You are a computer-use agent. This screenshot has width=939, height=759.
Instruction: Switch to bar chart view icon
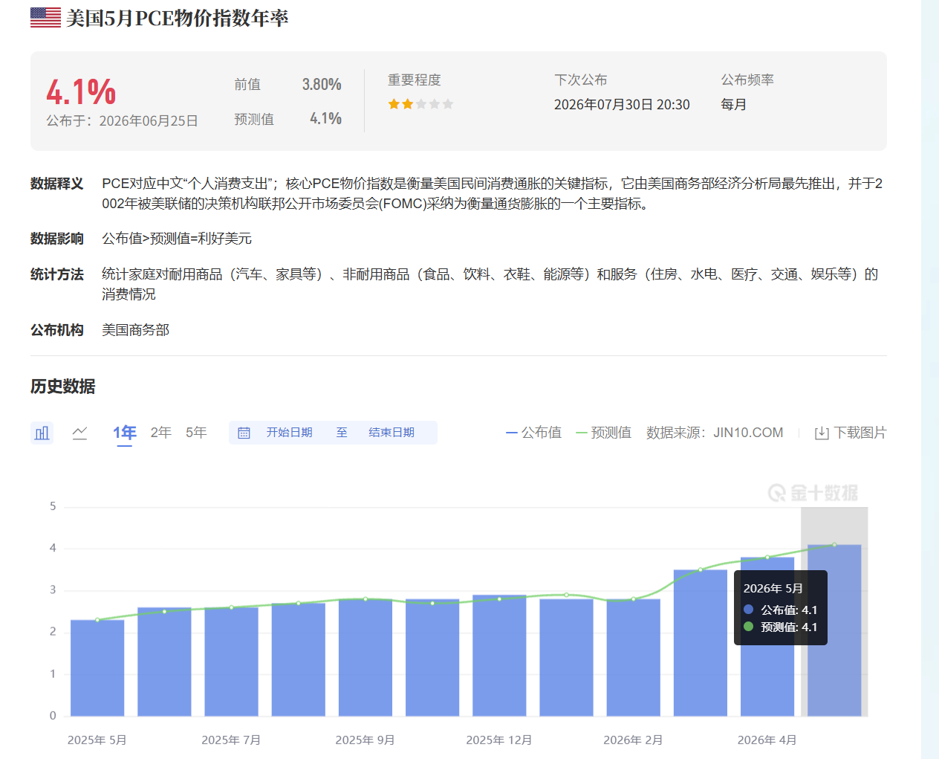(x=42, y=433)
